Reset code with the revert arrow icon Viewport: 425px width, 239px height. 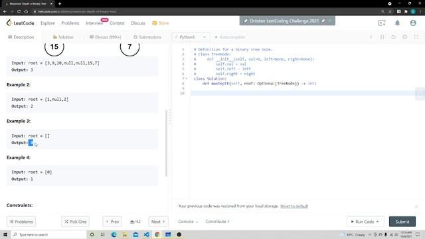tap(393, 37)
